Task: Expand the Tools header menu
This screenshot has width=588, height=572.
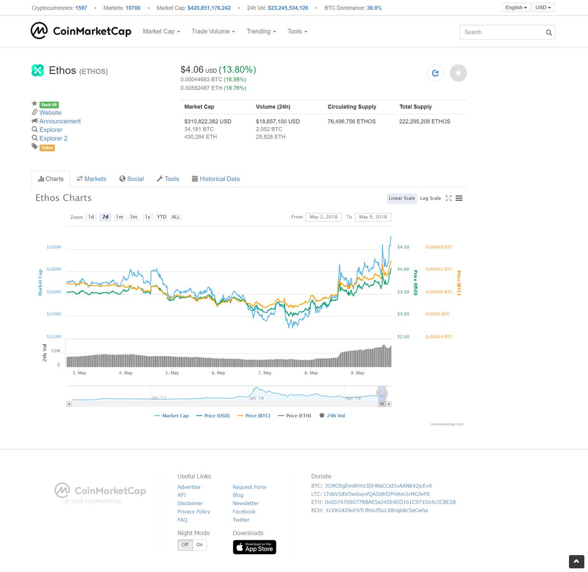Action: tap(297, 31)
